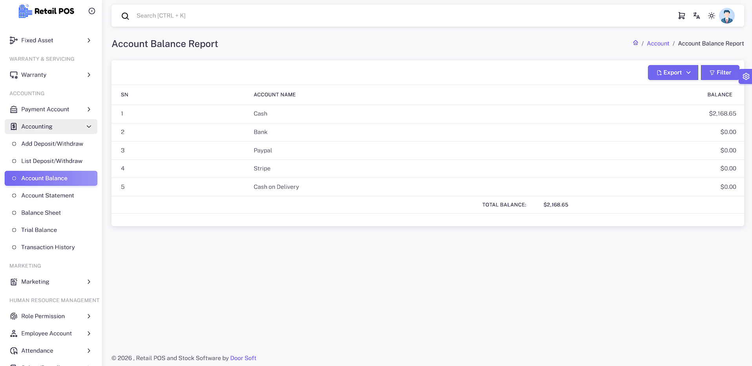This screenshot has width=752, height=366.
Task: Click the Account breadcrumb link
Action: (x=658, y=43)
